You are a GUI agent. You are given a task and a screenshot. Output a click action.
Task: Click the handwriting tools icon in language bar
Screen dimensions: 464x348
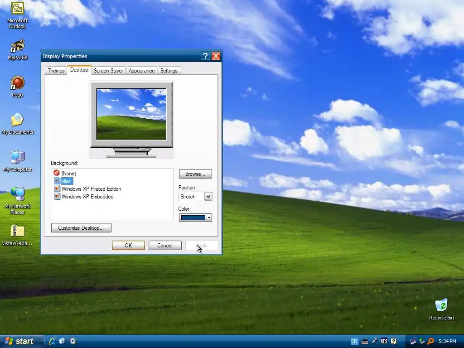(384, 341)
